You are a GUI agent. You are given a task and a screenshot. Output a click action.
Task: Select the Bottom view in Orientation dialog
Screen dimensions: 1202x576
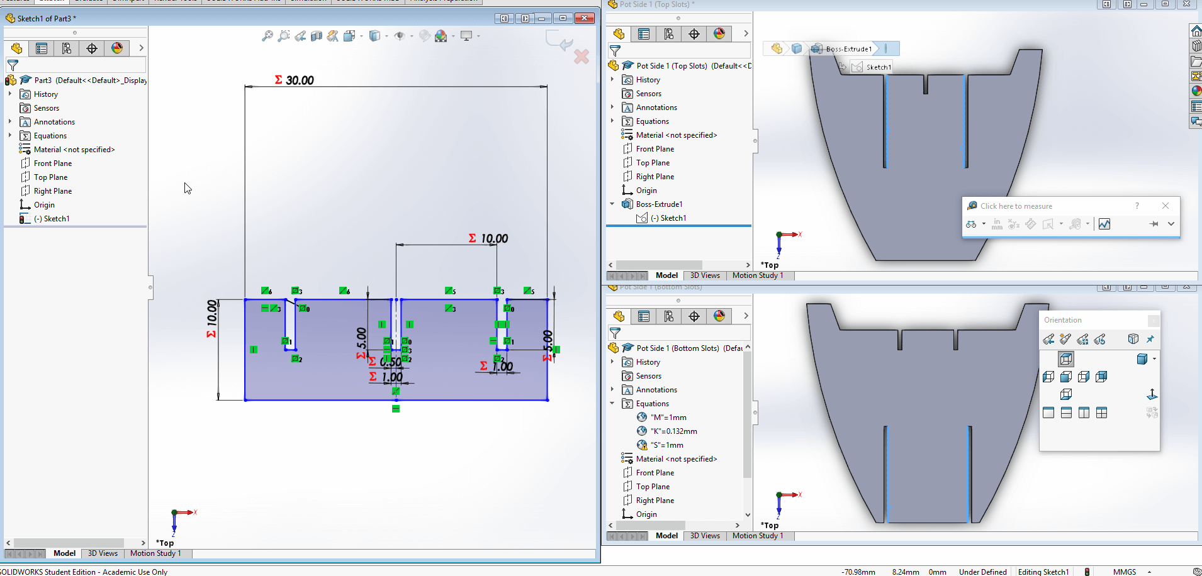(1066, 394)
